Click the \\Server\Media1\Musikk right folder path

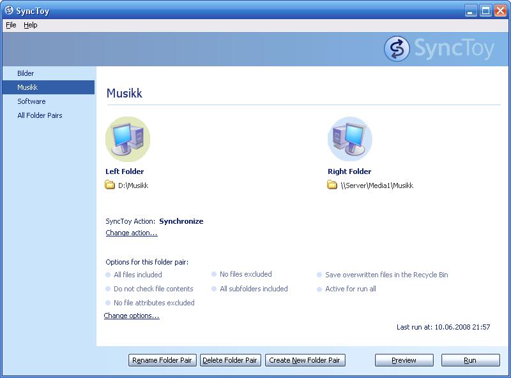point(377,185)
